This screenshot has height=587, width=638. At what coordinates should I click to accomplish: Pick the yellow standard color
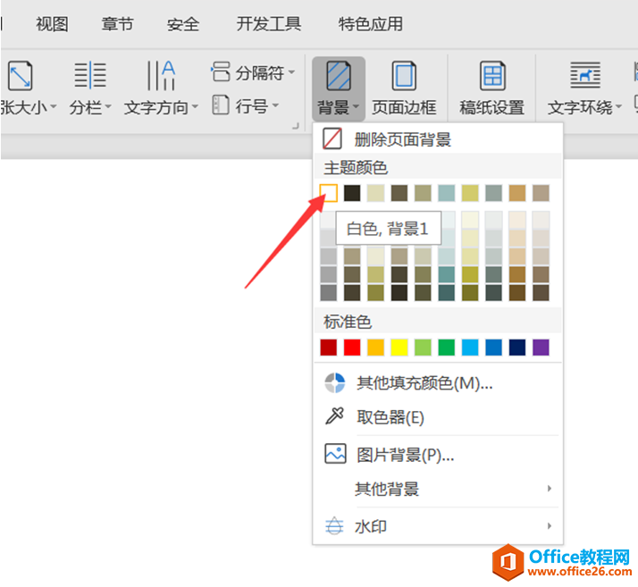tap(399, 348)
